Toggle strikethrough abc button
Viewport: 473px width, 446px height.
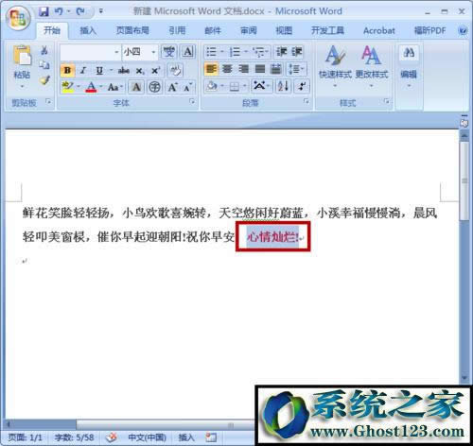(x=124, y=71)
